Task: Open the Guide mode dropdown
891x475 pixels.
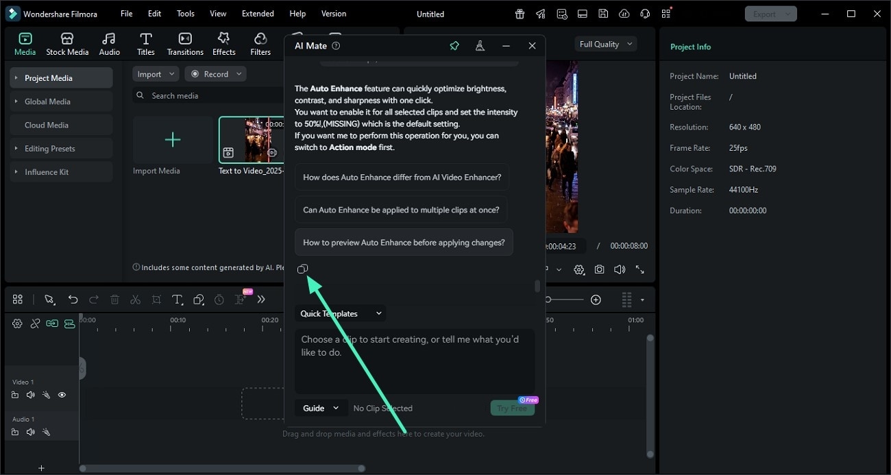Action: tap(321, 408)
